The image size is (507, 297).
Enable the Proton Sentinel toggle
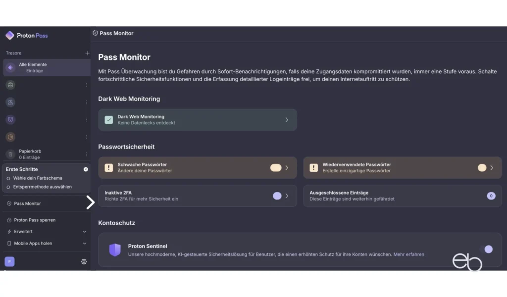[x=488, y=249]
